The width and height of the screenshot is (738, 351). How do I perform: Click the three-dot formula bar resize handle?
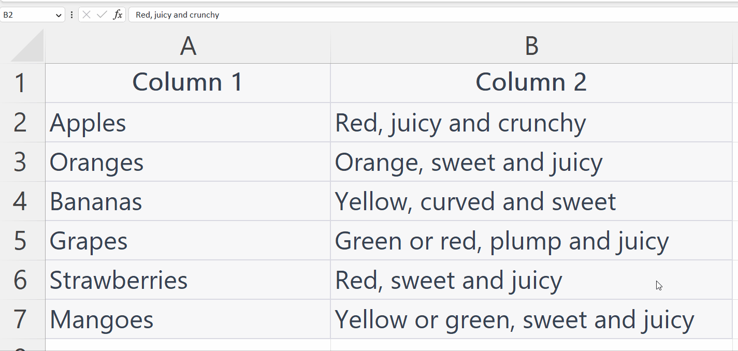[x=71, y=15]
